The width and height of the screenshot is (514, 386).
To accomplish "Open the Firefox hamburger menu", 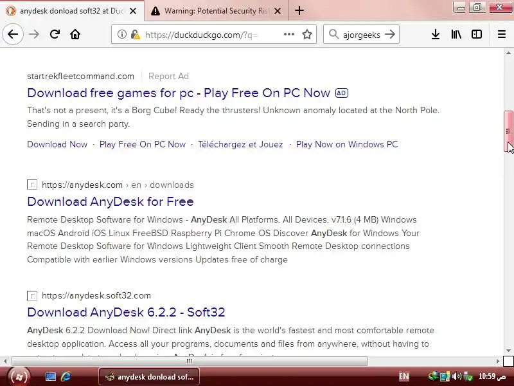I will click(x=502, y=34).
